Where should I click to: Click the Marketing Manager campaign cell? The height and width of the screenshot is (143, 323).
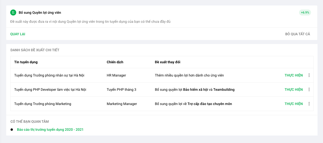[122, 104]
